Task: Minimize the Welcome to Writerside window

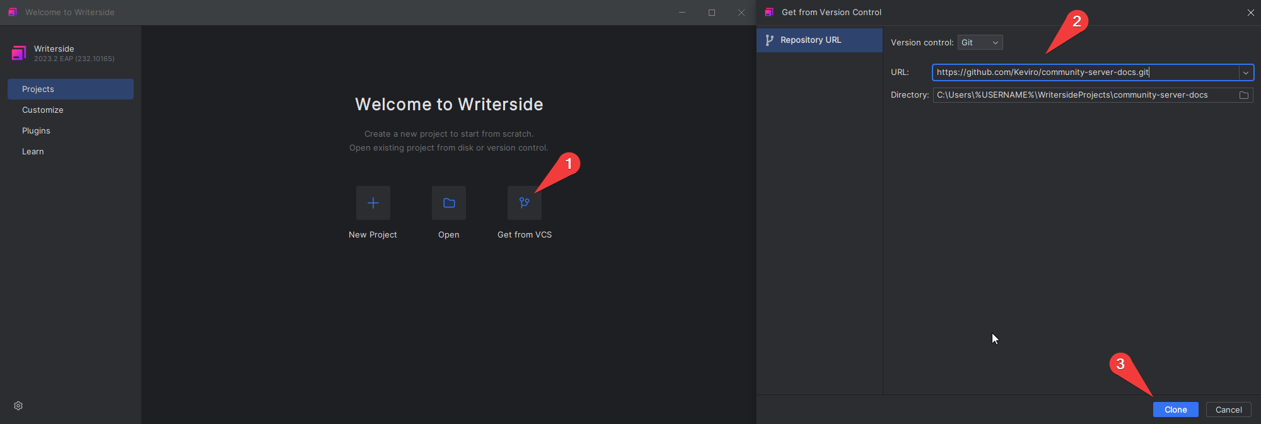Action: tap(682, 13)
